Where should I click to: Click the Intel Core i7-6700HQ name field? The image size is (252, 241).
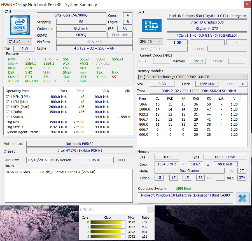click(71, 15)
